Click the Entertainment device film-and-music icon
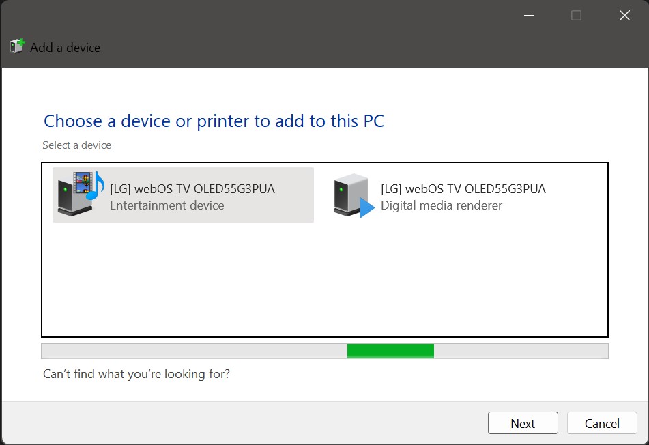 coord(80,195)
